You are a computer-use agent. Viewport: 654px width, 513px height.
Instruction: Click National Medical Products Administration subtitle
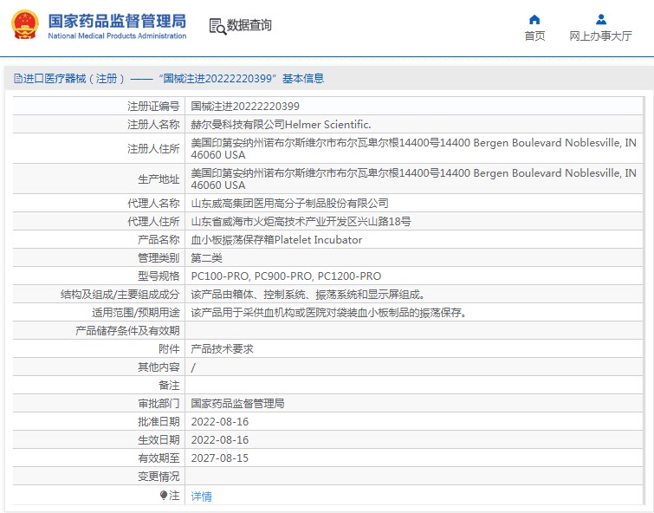117,36
